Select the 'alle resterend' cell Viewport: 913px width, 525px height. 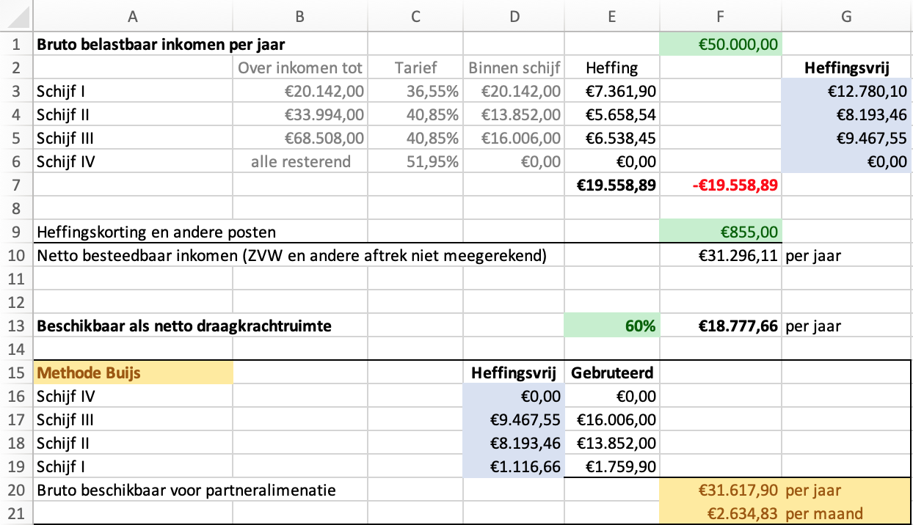tap(299, 162)
